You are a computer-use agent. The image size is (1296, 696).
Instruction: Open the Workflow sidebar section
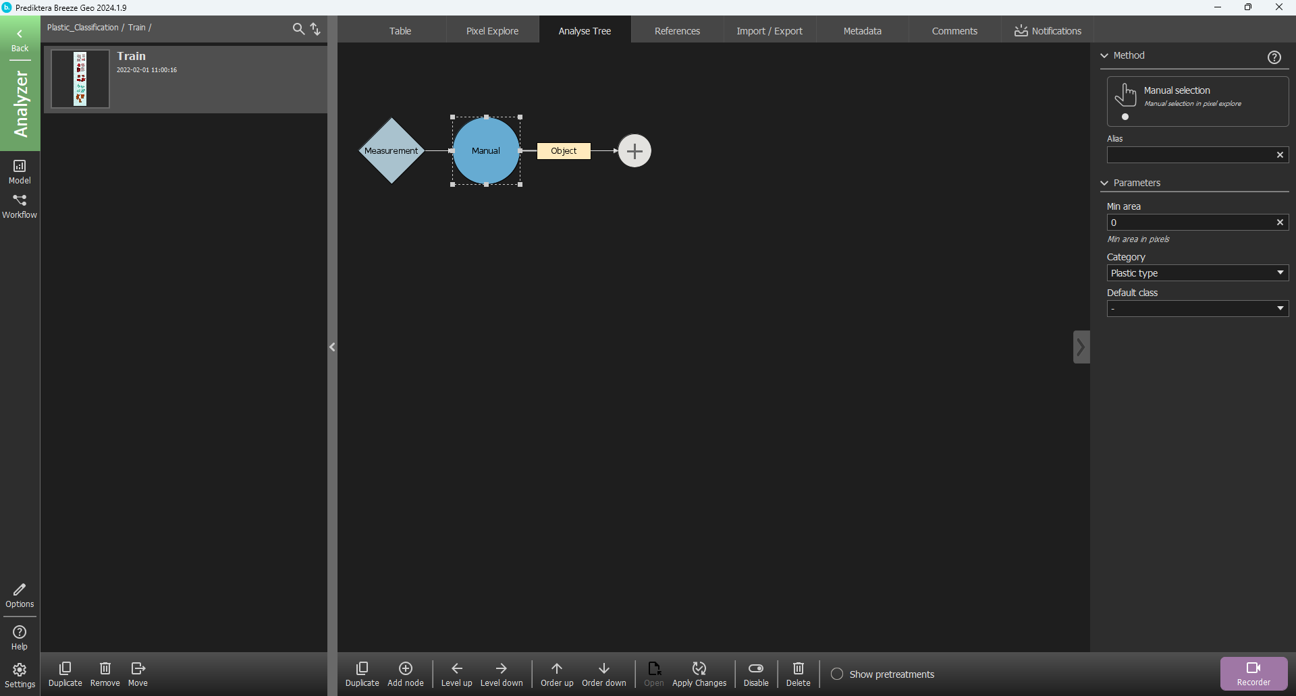(20, 206)
